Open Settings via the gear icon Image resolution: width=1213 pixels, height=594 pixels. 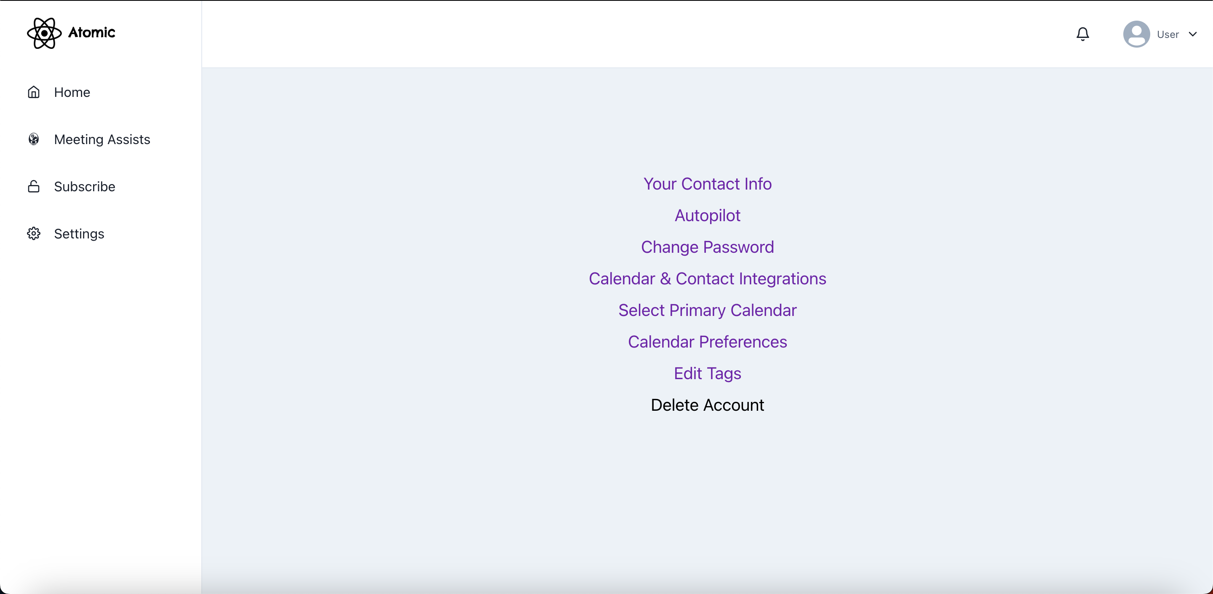[x=33, y=234]
